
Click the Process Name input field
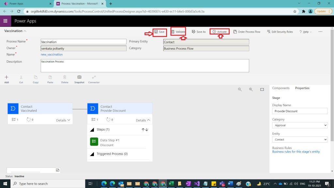tap(83, 42)
